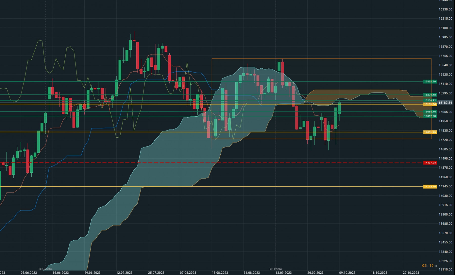455x275 pixels.
Task: Click the 13.09.2023 date on time axis
Action: [284, 273]
